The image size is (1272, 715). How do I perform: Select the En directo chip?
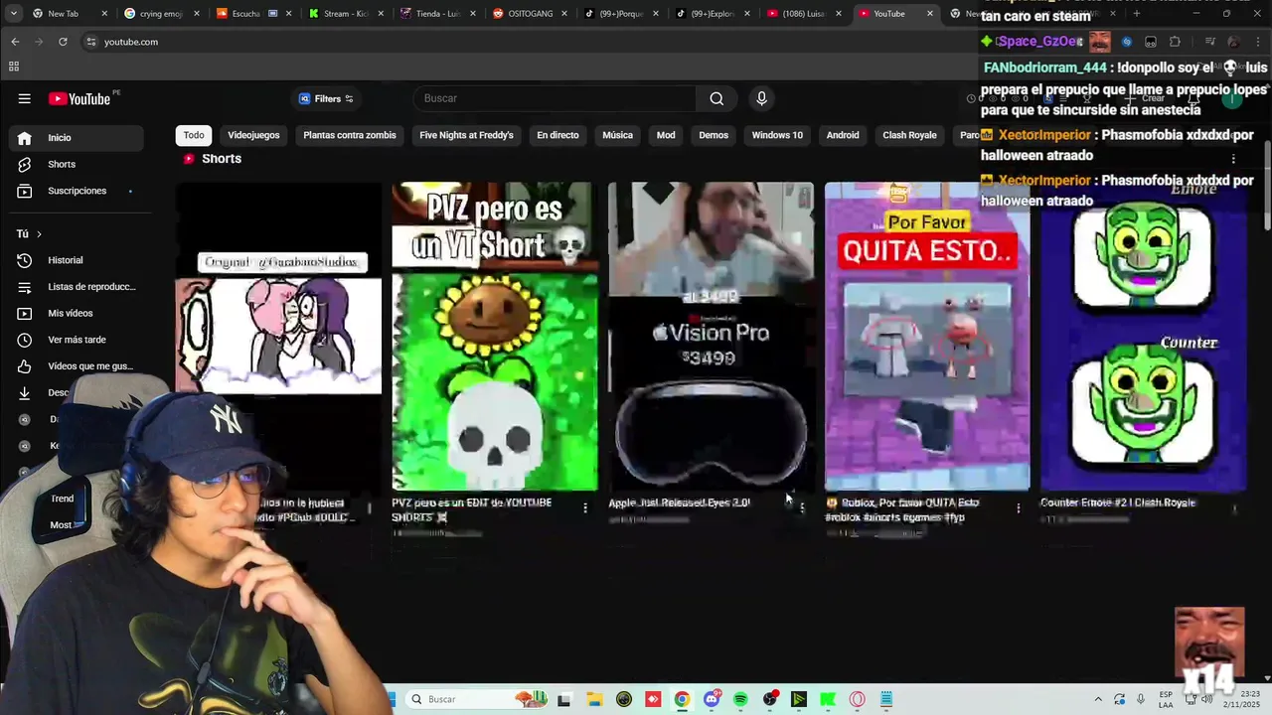557,135
